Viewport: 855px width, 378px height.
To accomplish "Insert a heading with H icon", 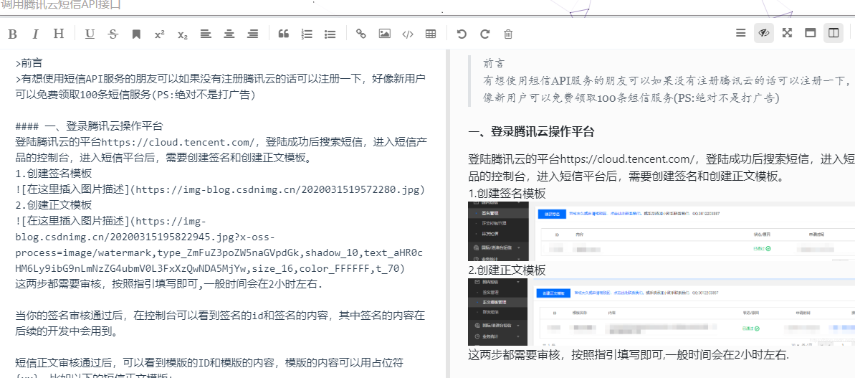I will coord(59,34).
